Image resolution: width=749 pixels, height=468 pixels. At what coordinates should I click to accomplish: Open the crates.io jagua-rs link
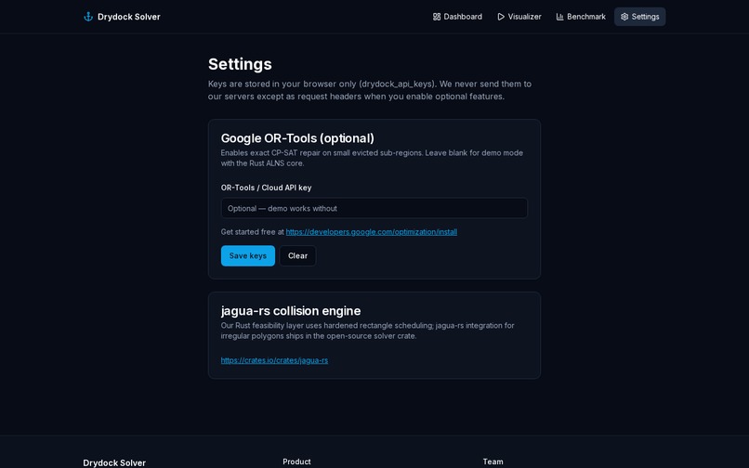coord(274,360)
